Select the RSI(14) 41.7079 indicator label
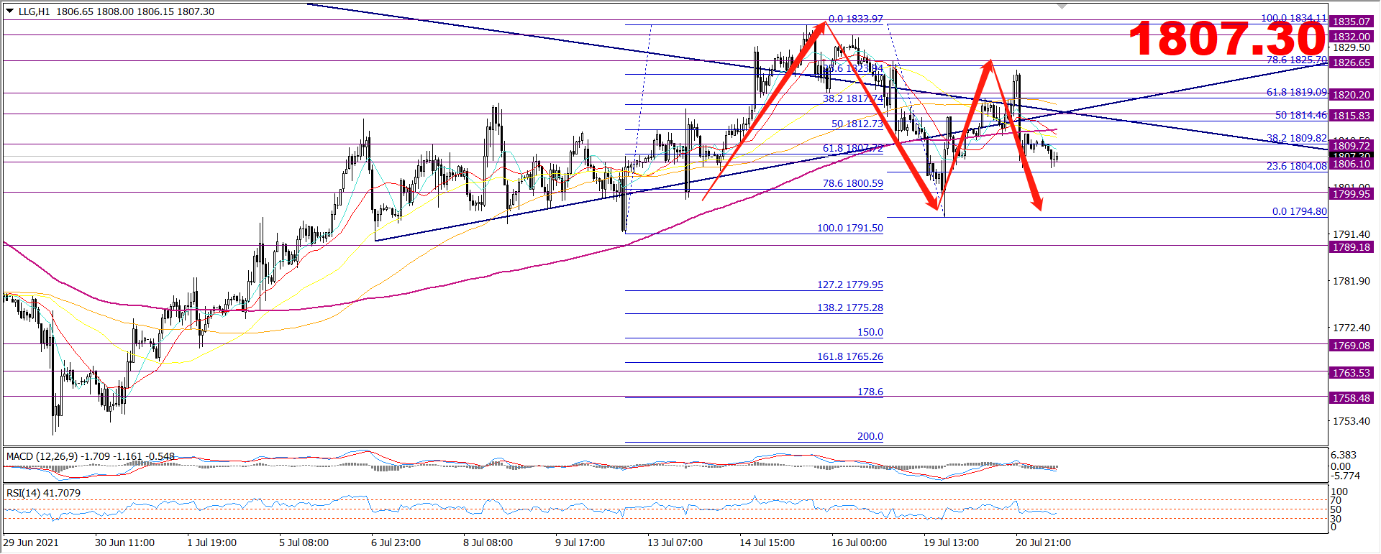Image resolution: width=1381 pixels, height=554 pixels. pos(43,493)
